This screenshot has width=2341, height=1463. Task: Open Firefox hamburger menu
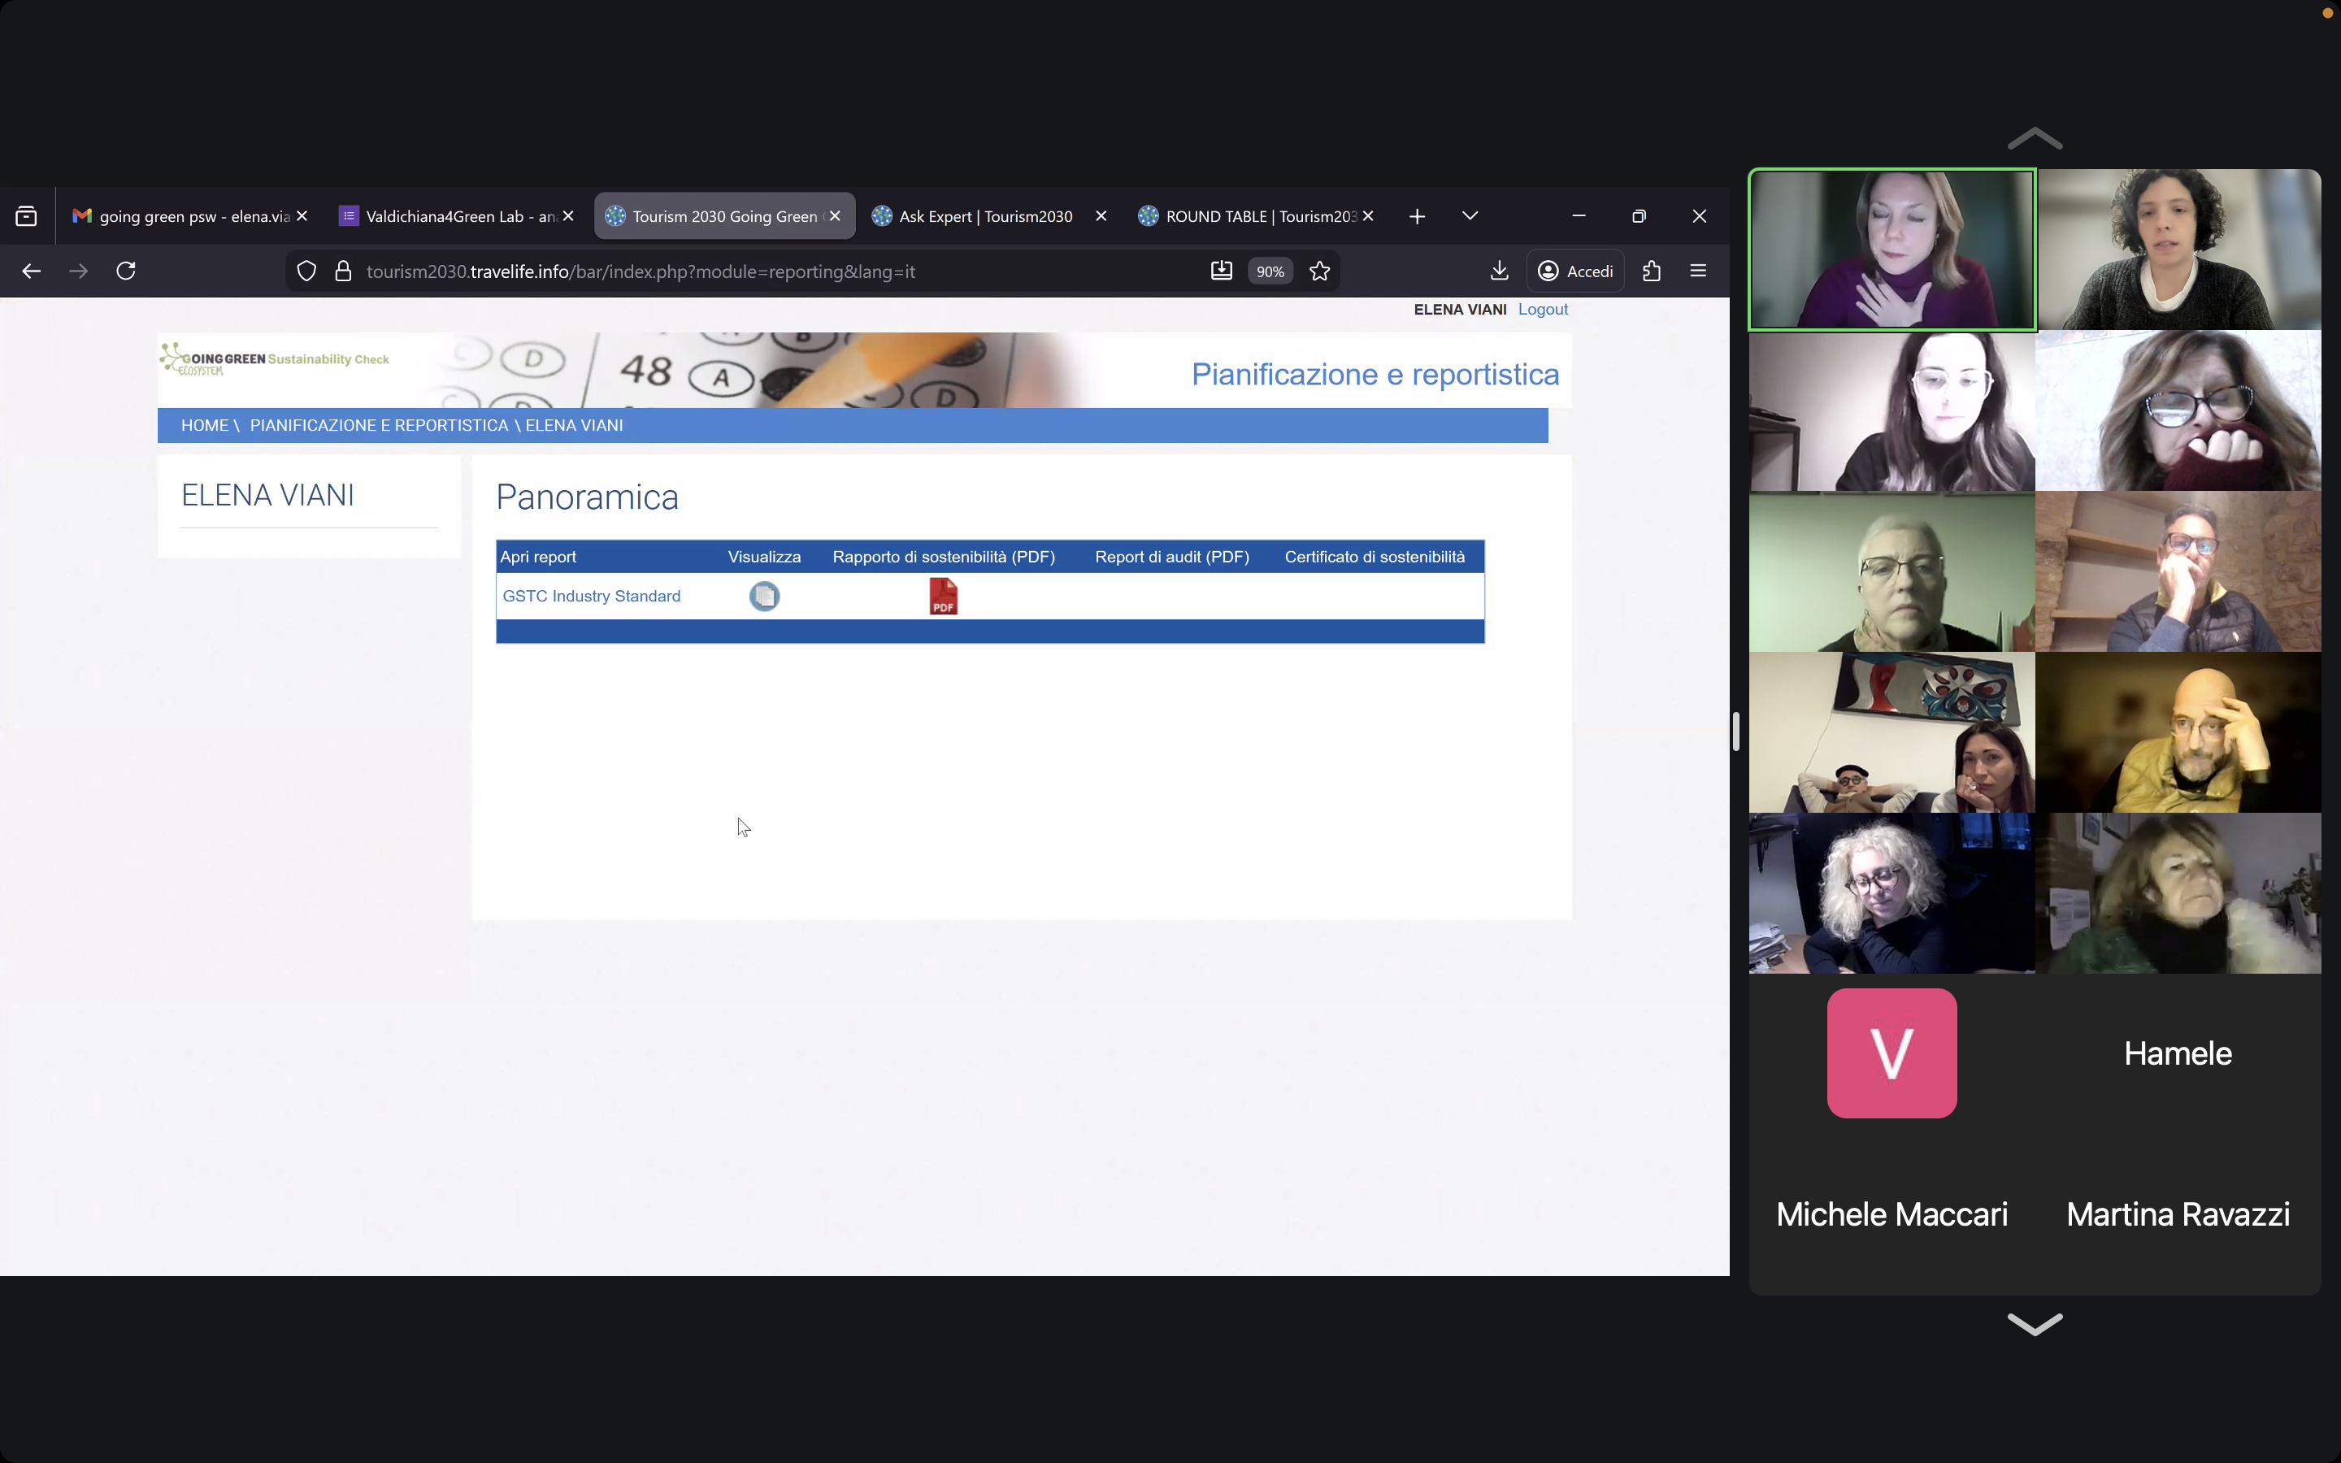coord(1698,271)
